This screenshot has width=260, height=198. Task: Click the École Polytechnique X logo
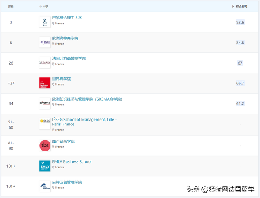click(45, 22)
